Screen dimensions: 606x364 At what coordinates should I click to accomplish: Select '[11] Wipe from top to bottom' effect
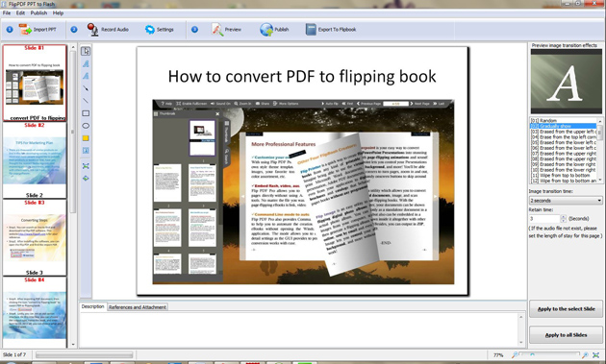coord(563,175)
